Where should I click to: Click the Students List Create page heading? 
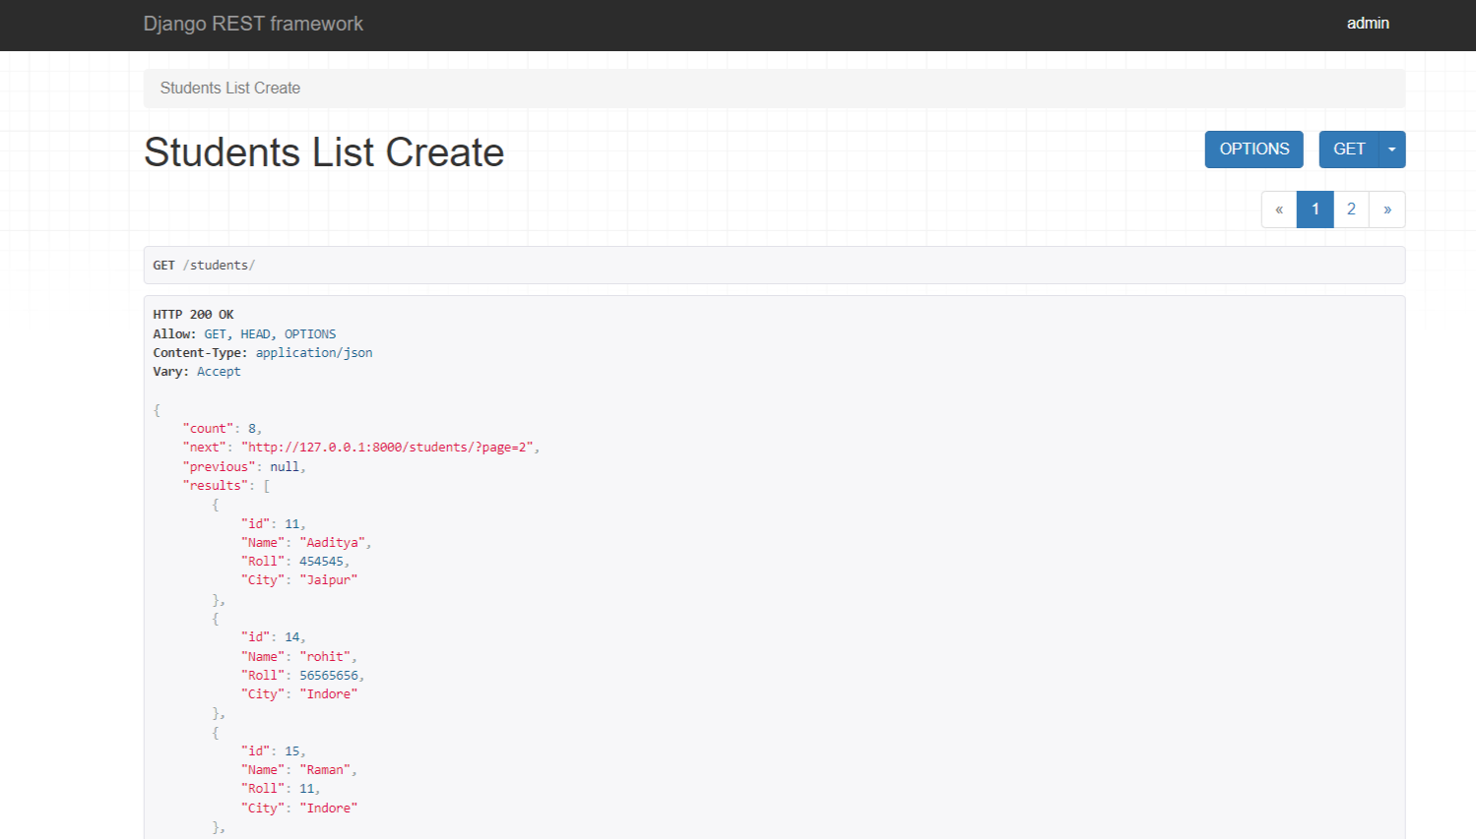point(324,152)
